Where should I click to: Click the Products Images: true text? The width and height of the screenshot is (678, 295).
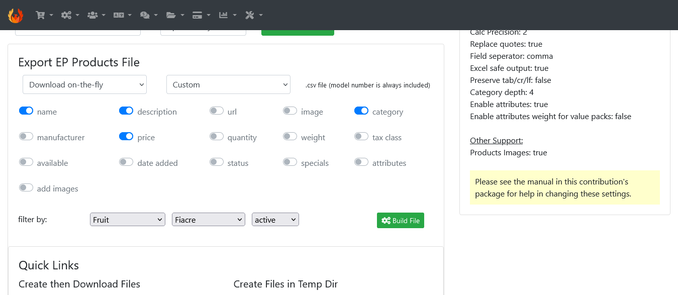(509, 152)
